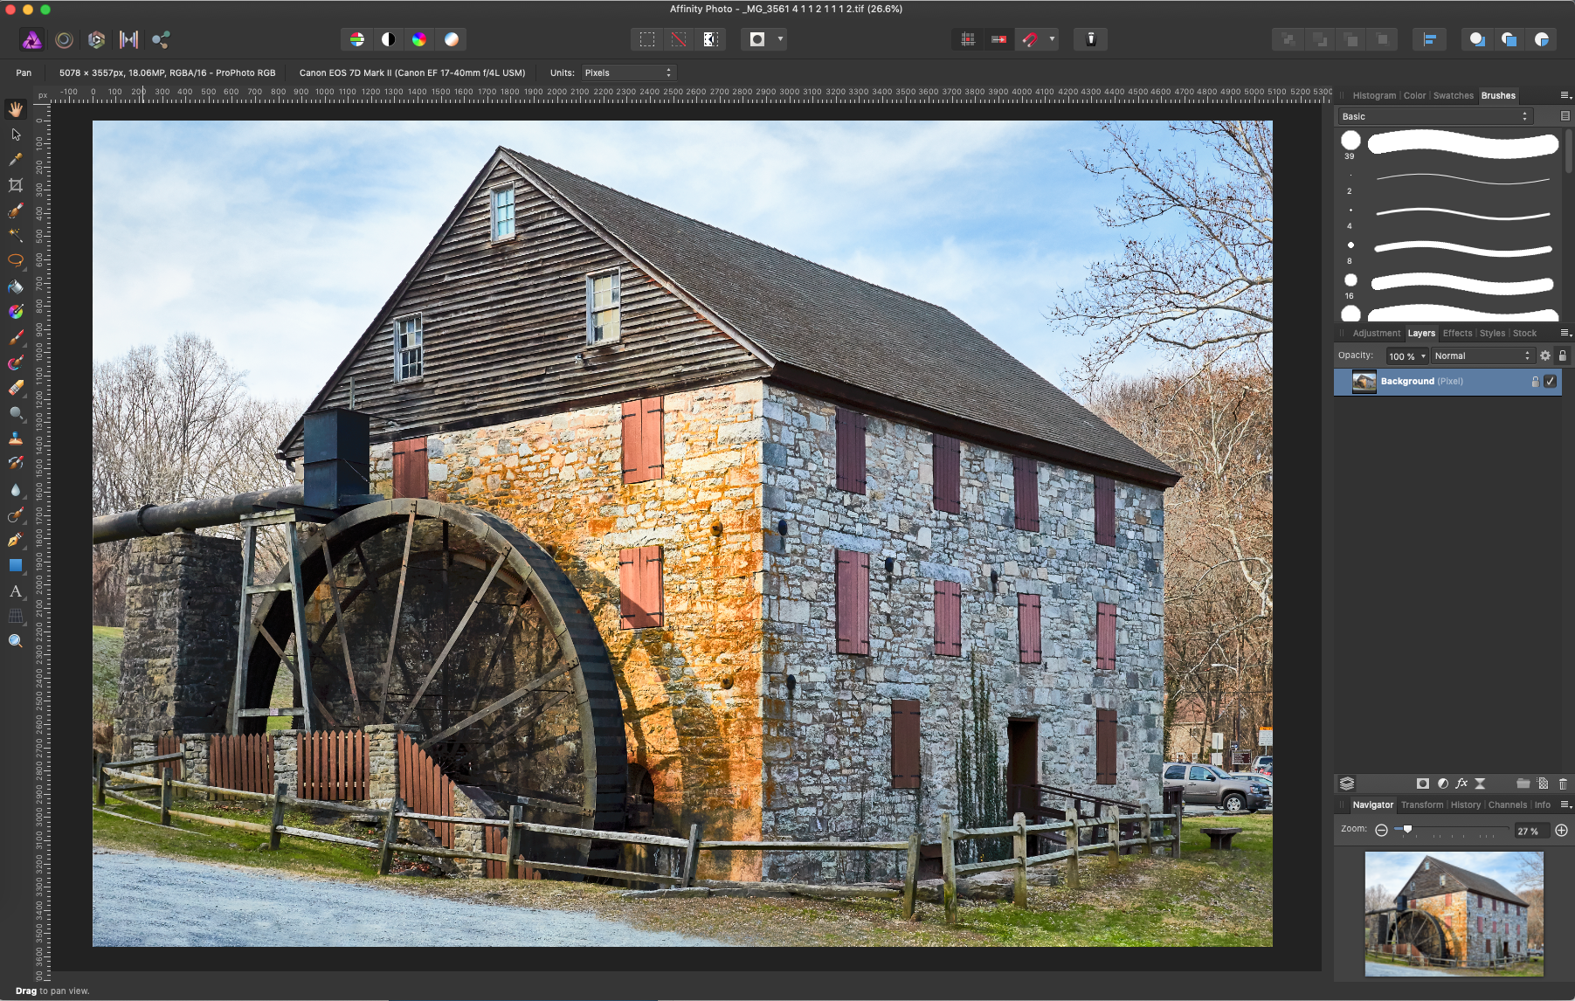The image size is (1575, 1001).
Task: Select the Color Picker tool
Action: click(16, 160)
